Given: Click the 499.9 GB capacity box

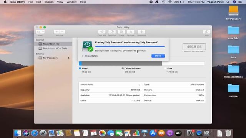Looking at the screenshot, I should coord(194,47).
